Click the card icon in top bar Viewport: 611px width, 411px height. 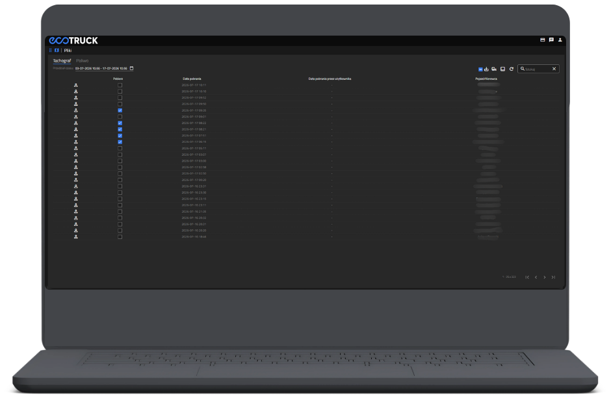pyautogui.click(x=542, y=40)
